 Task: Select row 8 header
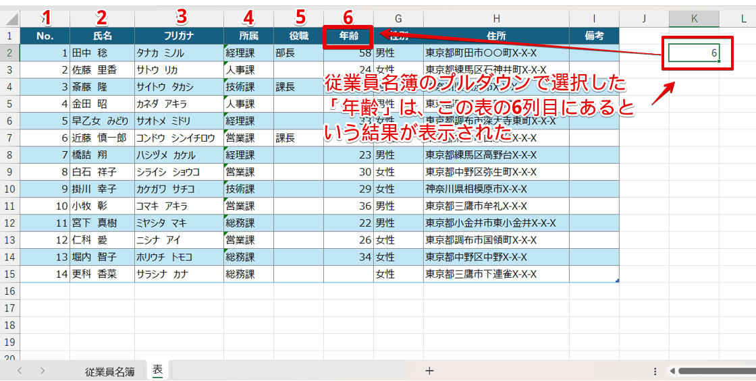[x=10, y=154]
